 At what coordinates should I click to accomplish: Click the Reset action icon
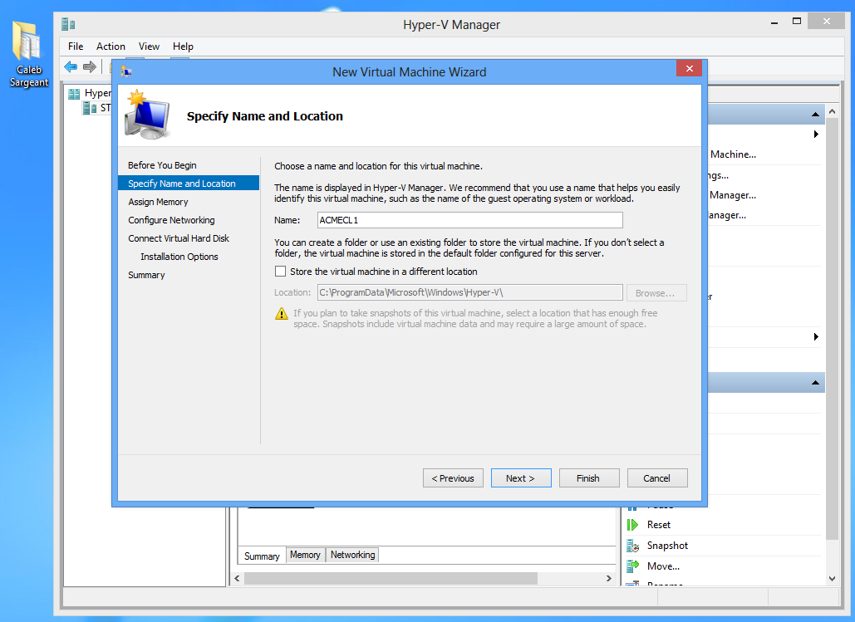(632, 524)
